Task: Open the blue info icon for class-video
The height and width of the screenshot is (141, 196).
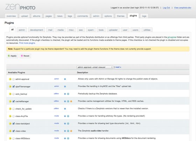Action: [x=65, y=131]
